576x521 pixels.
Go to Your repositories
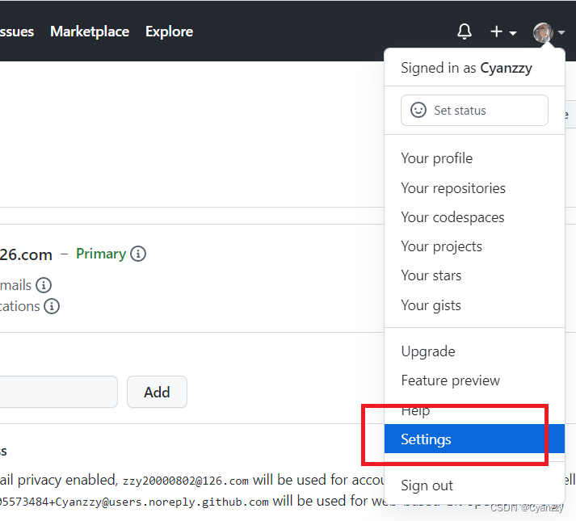(474, 188)
